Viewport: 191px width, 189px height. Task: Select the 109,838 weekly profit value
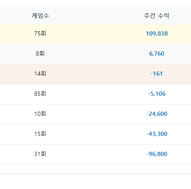pos(157,33)
